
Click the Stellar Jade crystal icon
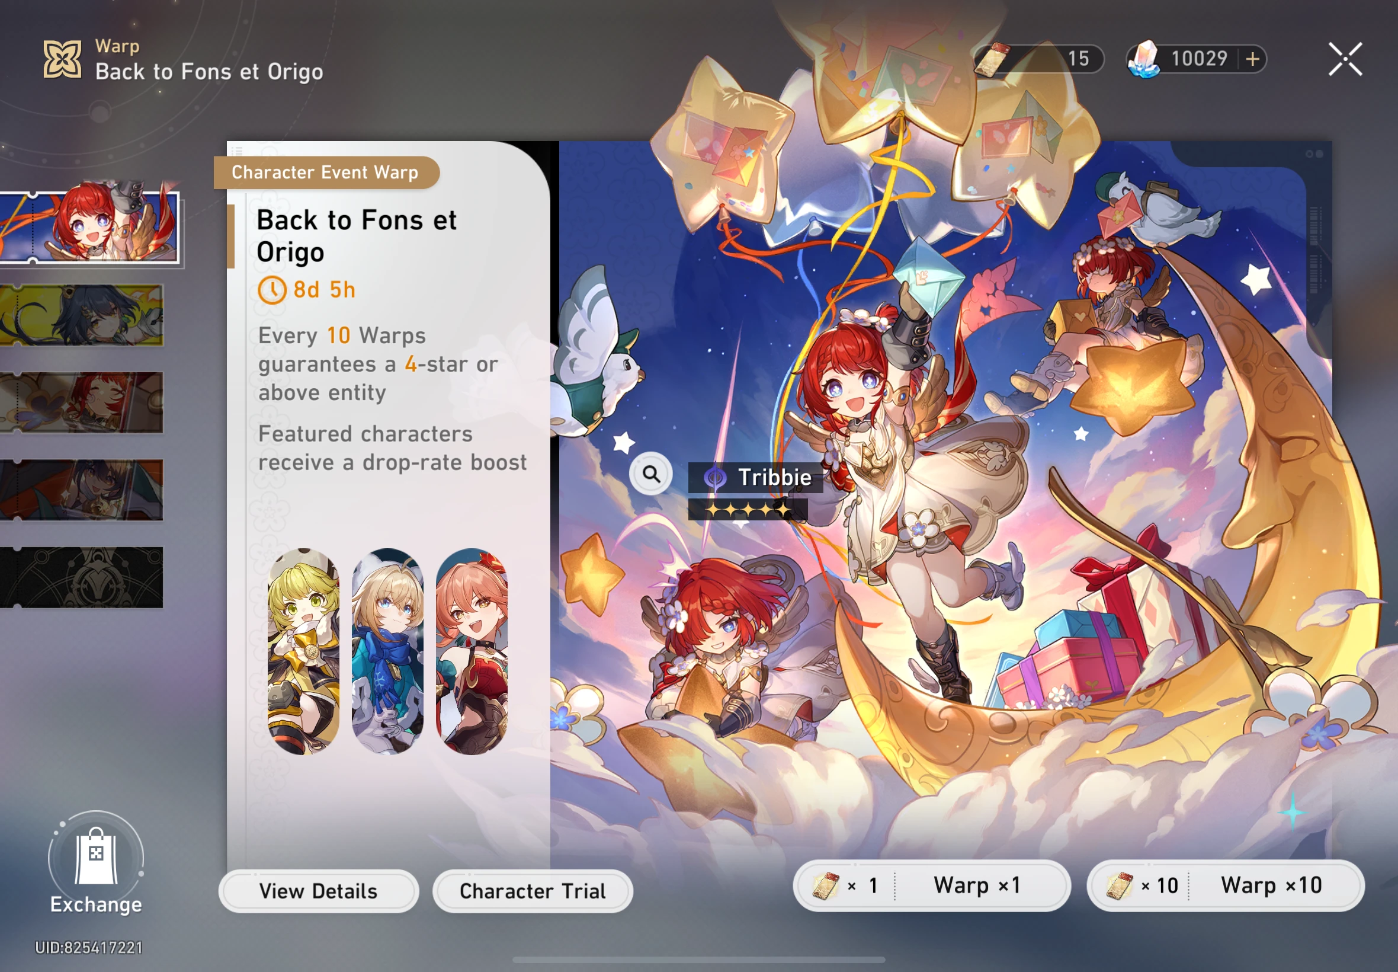[x=1144, y=59]
